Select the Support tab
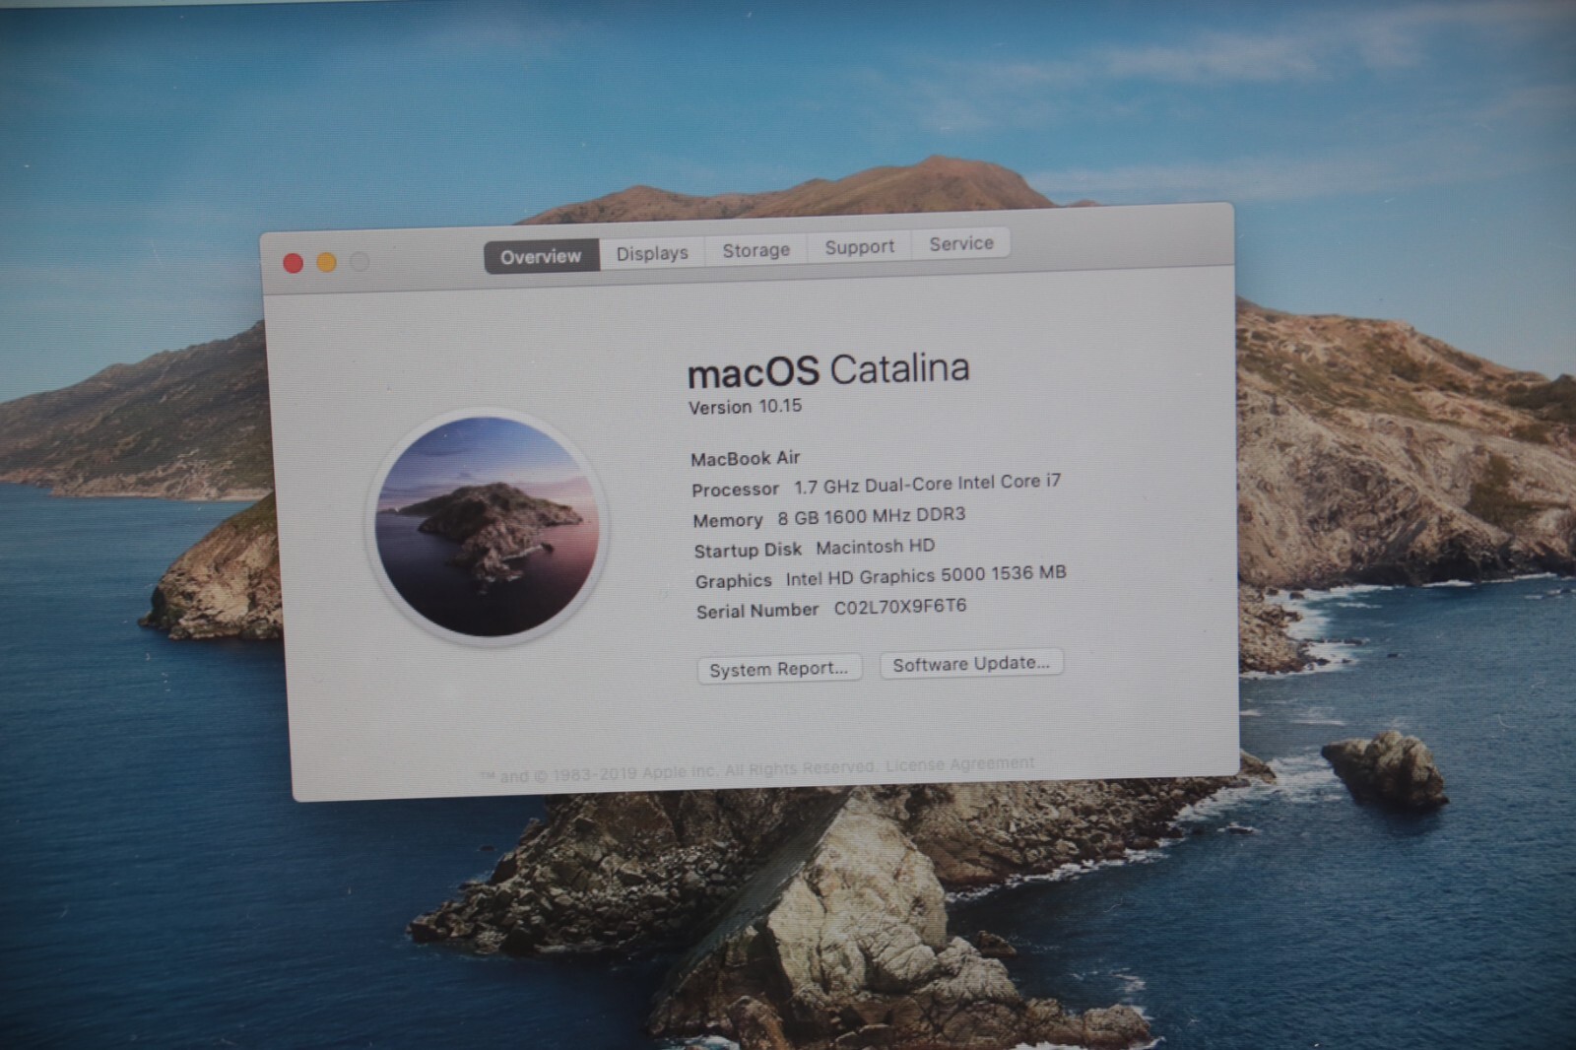1576x1050 pixels. tap(859, 247)
